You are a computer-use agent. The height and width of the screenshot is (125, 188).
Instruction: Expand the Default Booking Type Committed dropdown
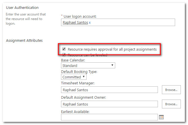point(74,77)
